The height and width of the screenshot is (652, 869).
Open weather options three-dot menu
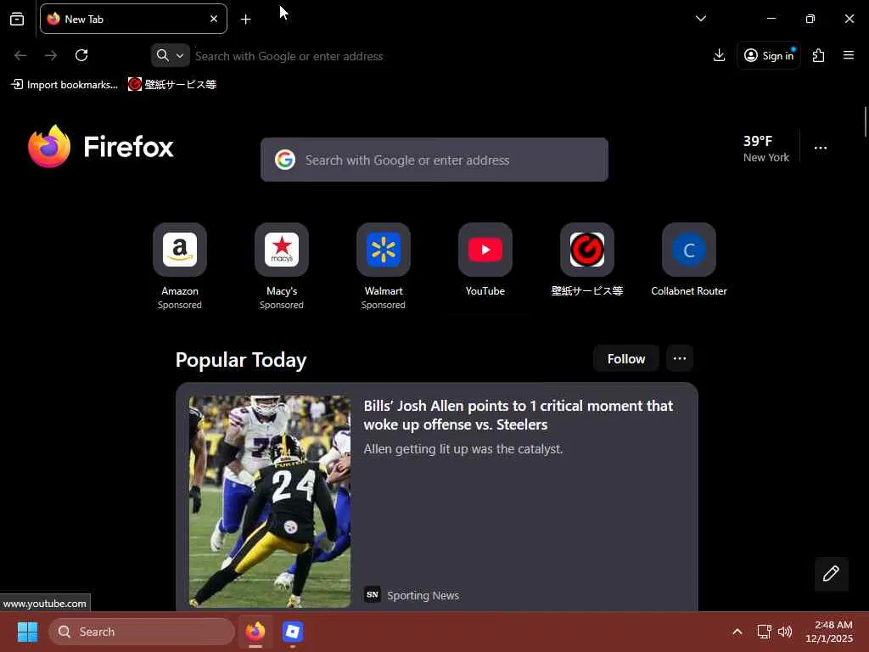click(x=821, y=148)
